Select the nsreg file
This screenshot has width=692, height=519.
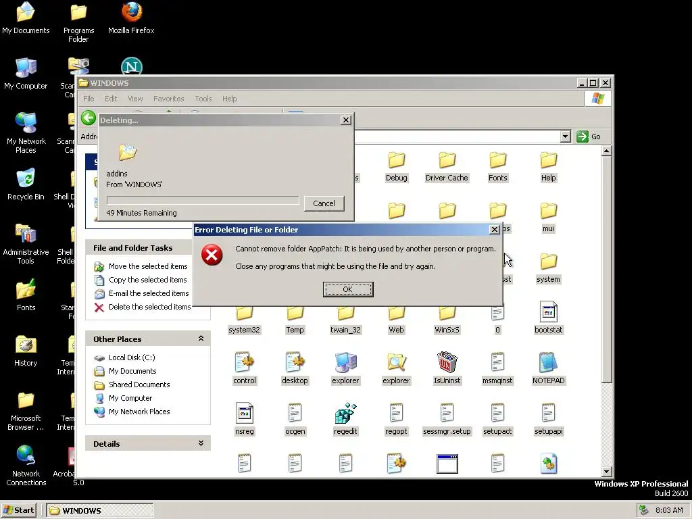point(244,419)
